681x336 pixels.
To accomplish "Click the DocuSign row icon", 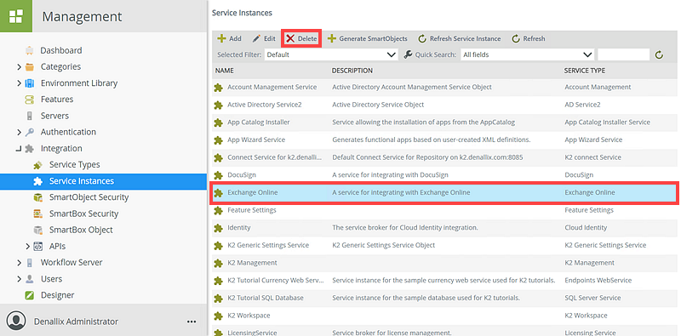I will point(218,175).
